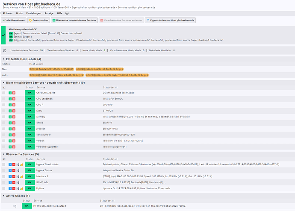Add the Memory service to monitoring

click(10, 117)
